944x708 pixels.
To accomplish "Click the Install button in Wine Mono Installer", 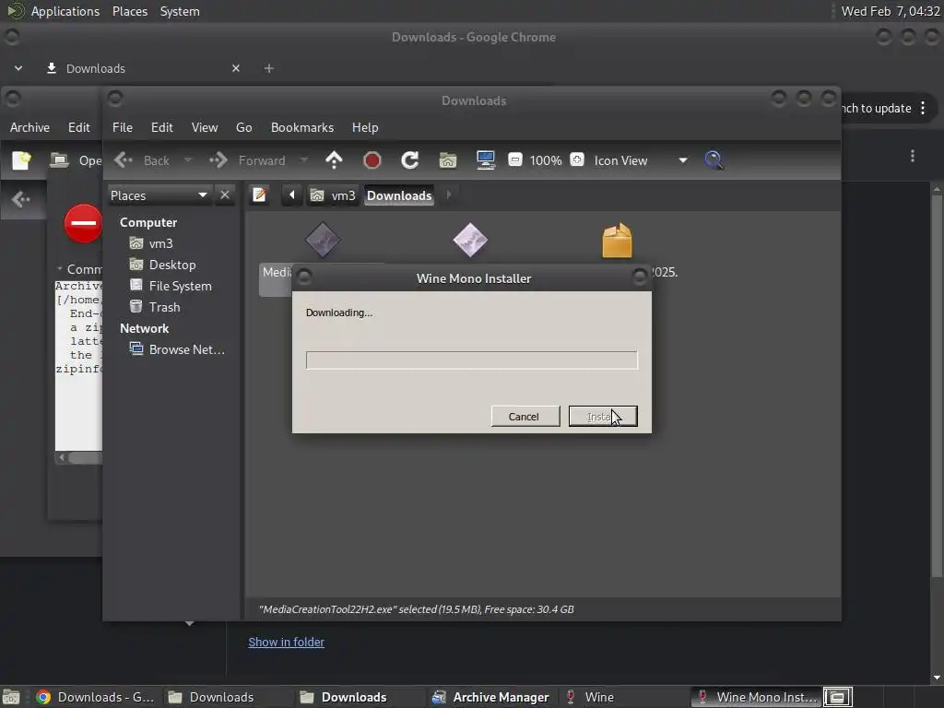I will click(x=603, y=416).
